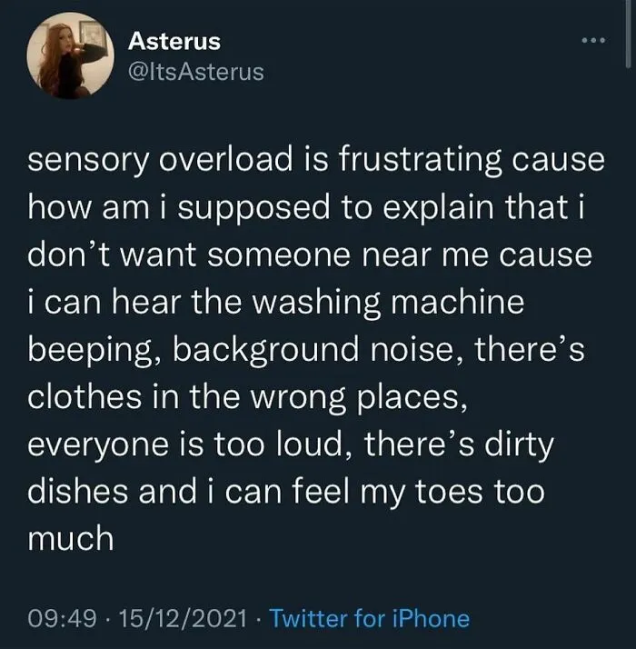This screenshot has height=649, width=636.
Task: Click the line 'how am i supposed to explain'
Action: (x=306, y=208)
